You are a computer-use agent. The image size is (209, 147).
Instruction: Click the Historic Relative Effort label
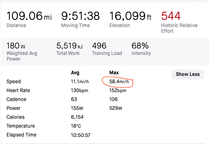[179, 28]
